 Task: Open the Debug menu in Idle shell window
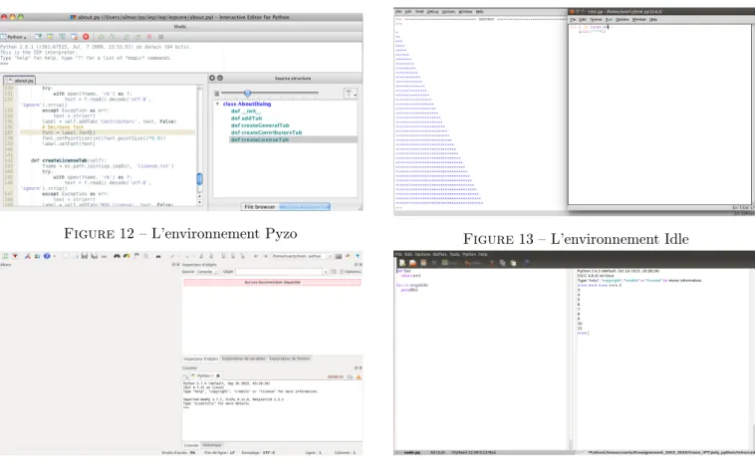(x=433, y=12)
